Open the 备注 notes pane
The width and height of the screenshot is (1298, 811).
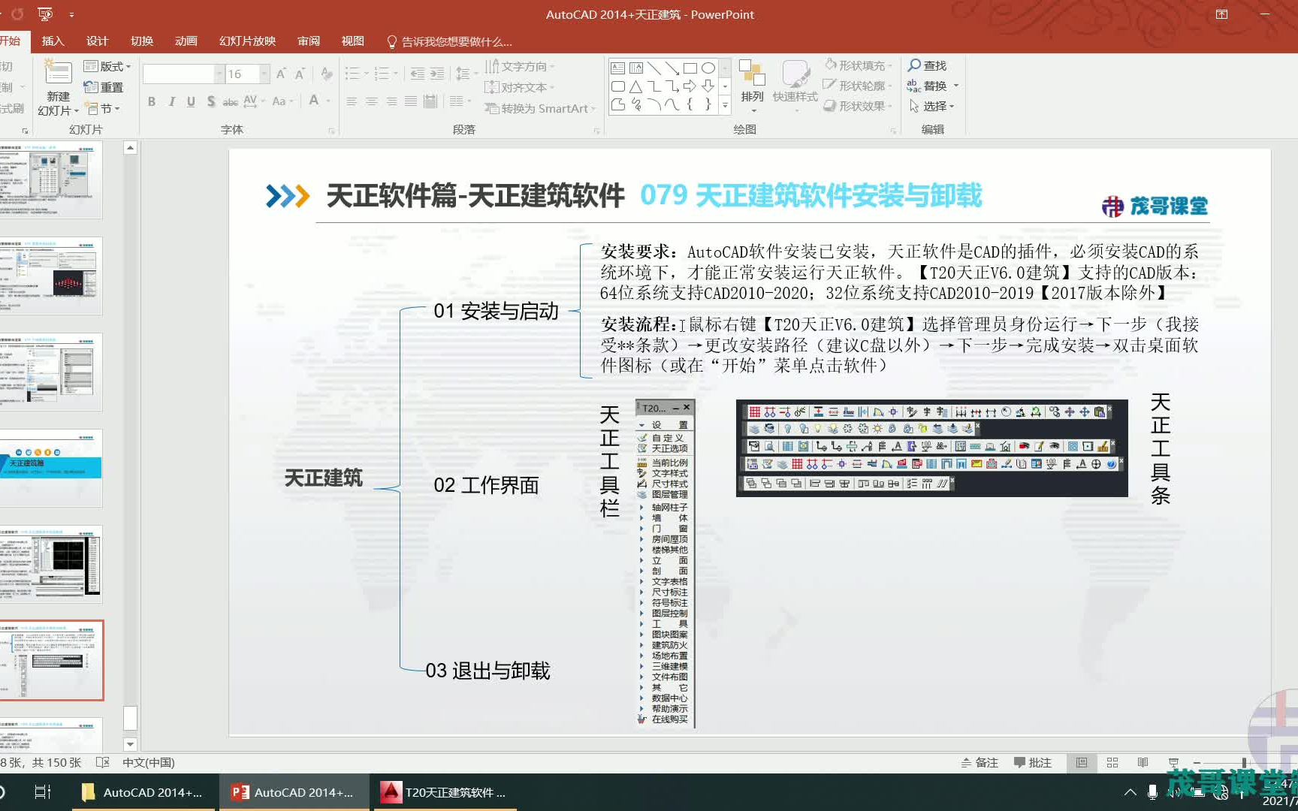[x=980, y=763]
